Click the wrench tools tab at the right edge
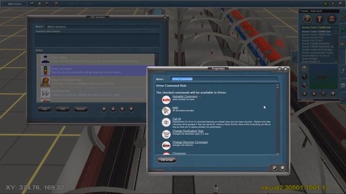 coord(343,71)
